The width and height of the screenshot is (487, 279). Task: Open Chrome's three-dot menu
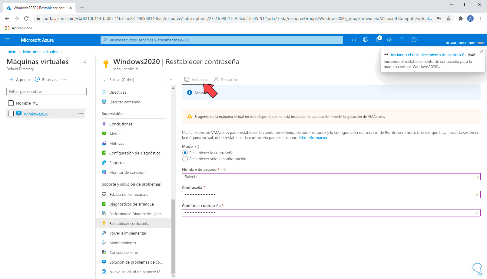tap(480, 18)
